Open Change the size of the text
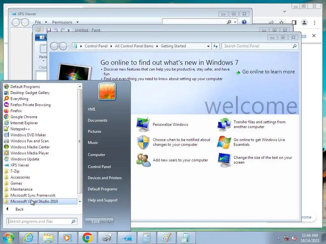Image resolution: width=326 pixels, height=244 pixels. (263, 160)
